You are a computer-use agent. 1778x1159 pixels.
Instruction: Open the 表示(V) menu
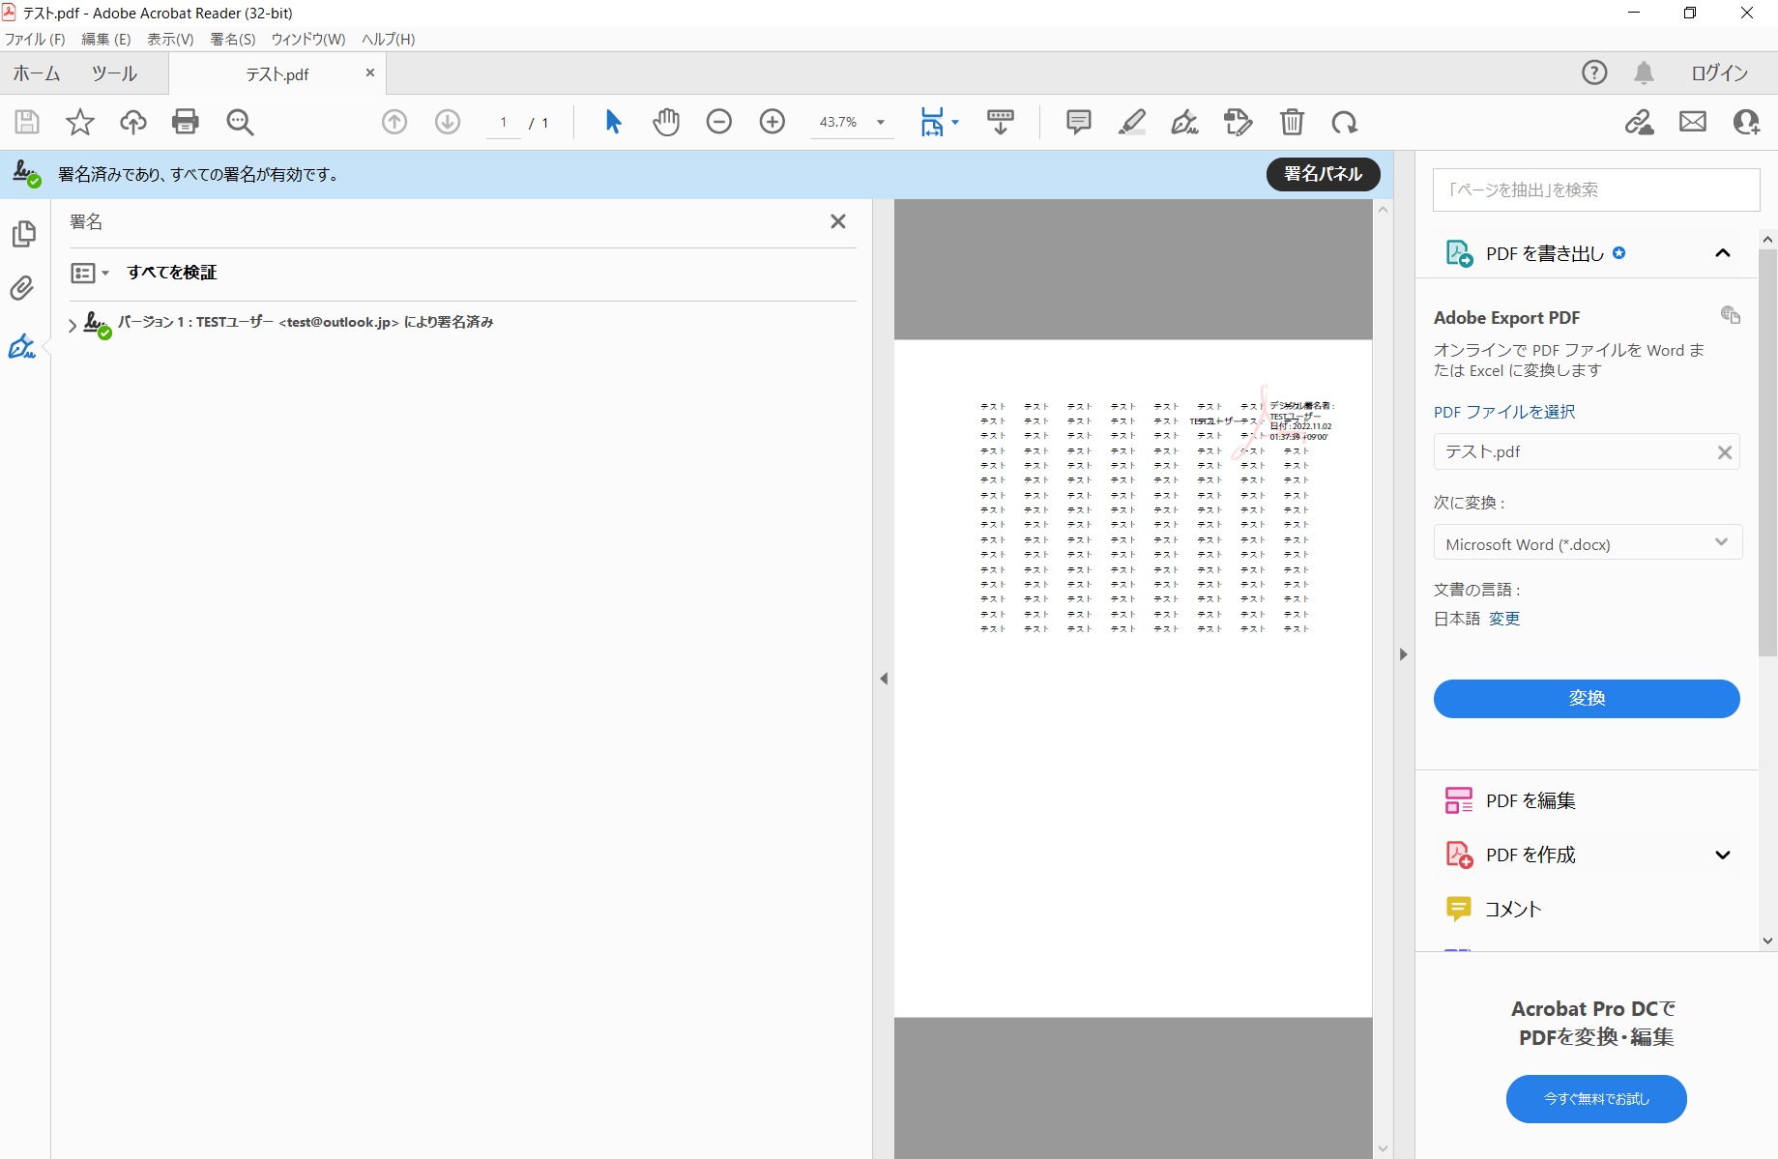[x=170, y=39]
